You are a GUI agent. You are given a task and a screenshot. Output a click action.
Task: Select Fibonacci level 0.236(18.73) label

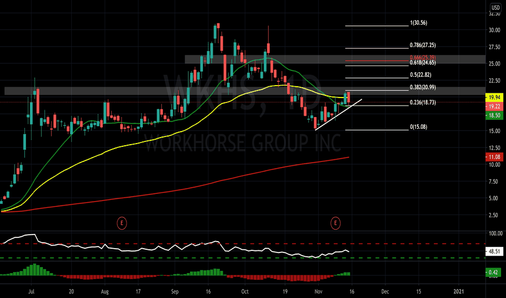pos(423,102)
